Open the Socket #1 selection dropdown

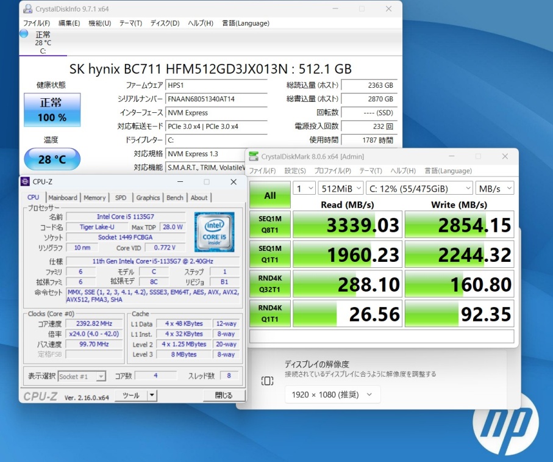(82, 376)
